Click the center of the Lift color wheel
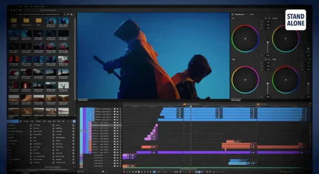Image resolution: width=319 pixels, height=174 pixels. 245,38
